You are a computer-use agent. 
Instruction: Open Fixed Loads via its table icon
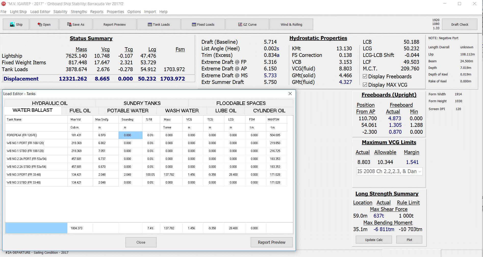click(194, 24)
